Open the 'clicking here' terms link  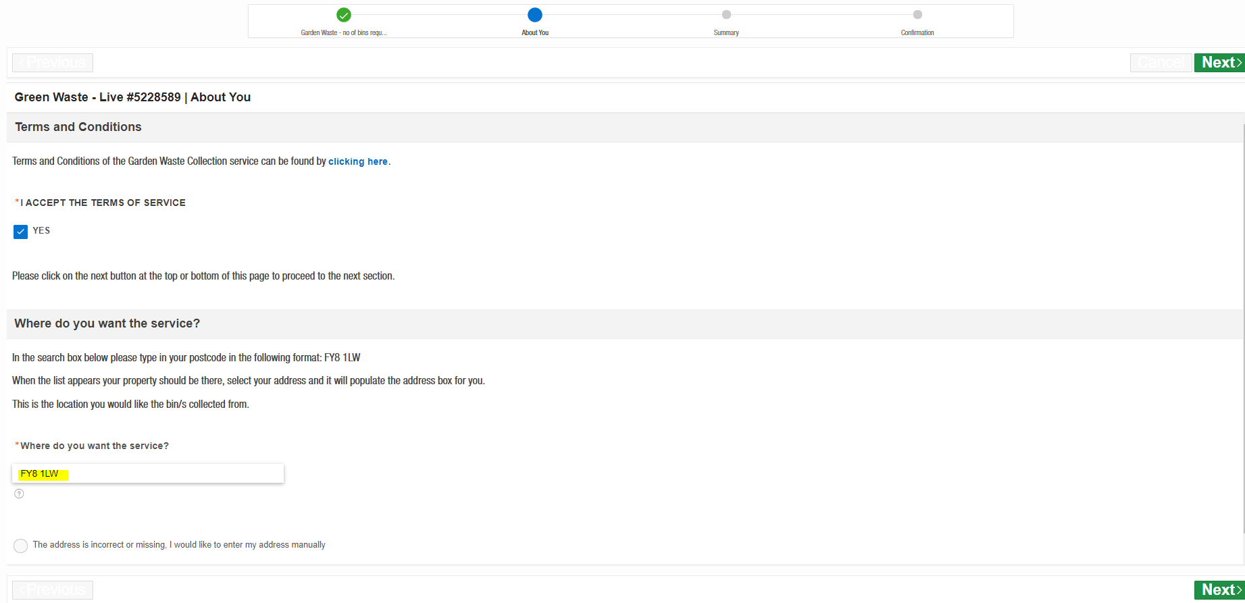358,162
